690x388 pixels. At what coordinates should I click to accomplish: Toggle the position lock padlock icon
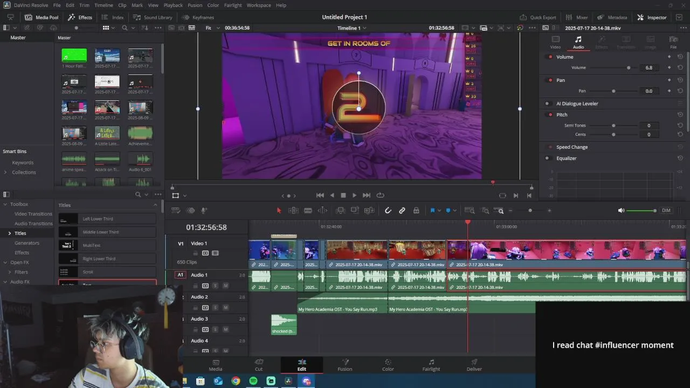416,211
